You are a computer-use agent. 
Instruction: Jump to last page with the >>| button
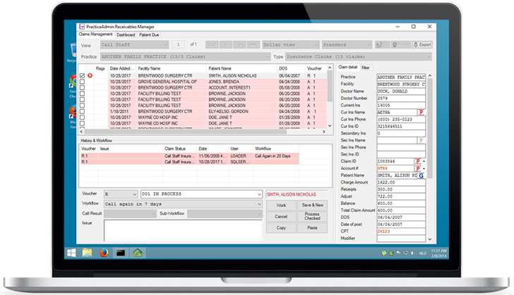[253, 45]
